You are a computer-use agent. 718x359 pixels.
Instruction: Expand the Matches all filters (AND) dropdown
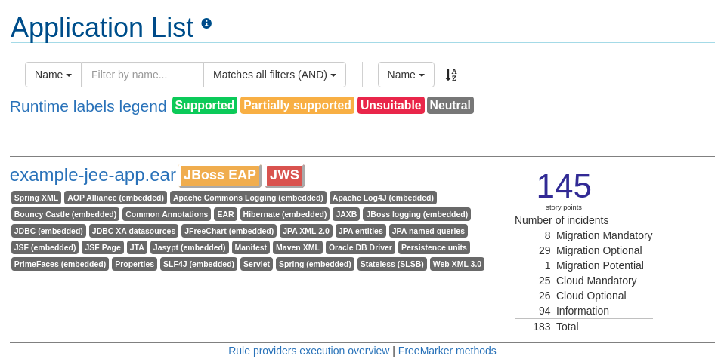click(x=275, y=75)
